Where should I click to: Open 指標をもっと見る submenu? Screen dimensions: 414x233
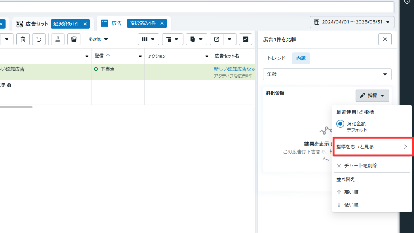pyautogui.click(x=372, y=147)
